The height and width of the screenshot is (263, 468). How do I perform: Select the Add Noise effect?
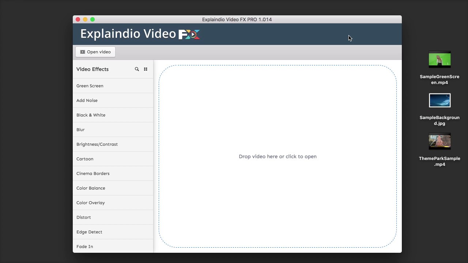tap(113, 100)
